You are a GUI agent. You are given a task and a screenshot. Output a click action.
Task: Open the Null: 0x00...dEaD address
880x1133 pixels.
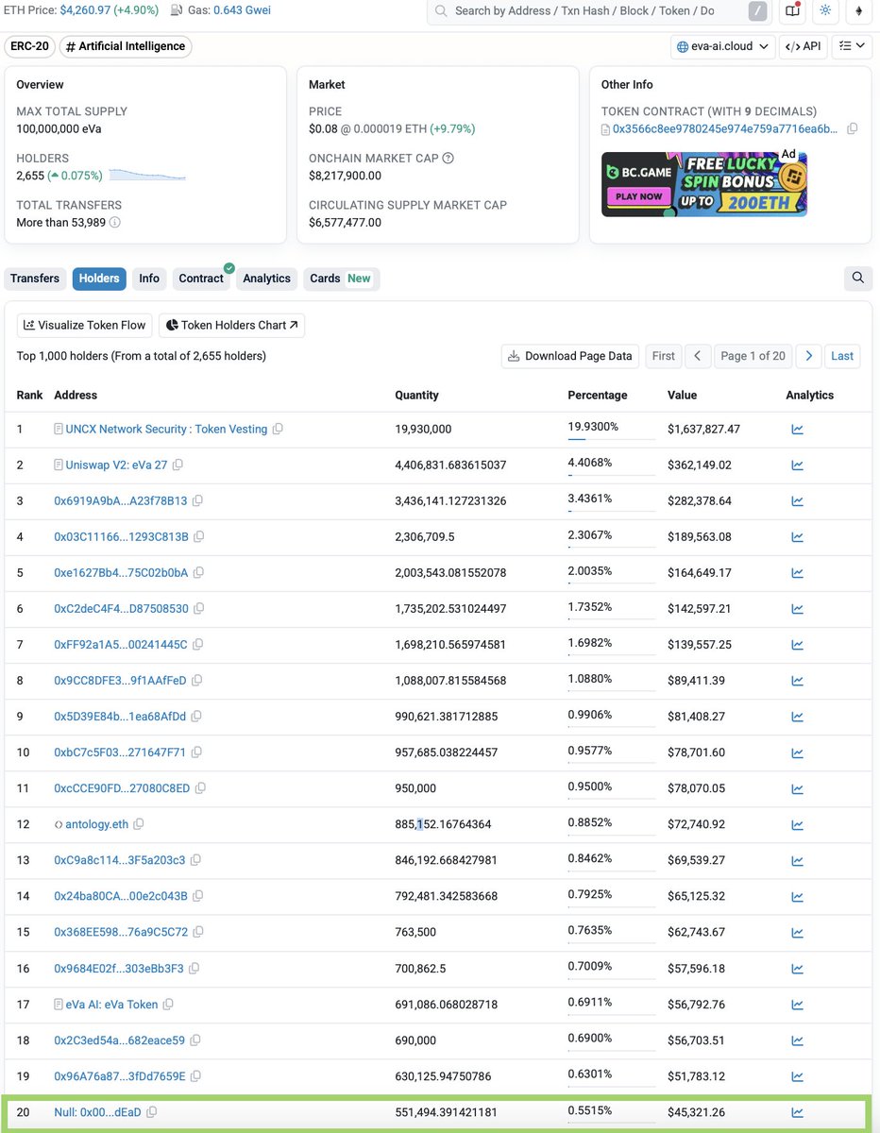point(97,1112)
